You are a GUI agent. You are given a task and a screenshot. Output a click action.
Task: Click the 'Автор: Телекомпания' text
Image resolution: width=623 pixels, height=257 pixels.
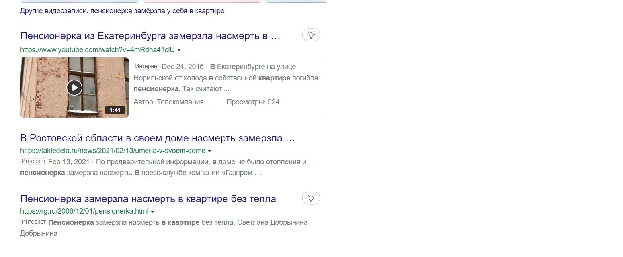[173, 102]
